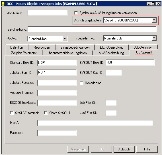
Task: Select the Job-Priorität input box
Action: (111, 103)
